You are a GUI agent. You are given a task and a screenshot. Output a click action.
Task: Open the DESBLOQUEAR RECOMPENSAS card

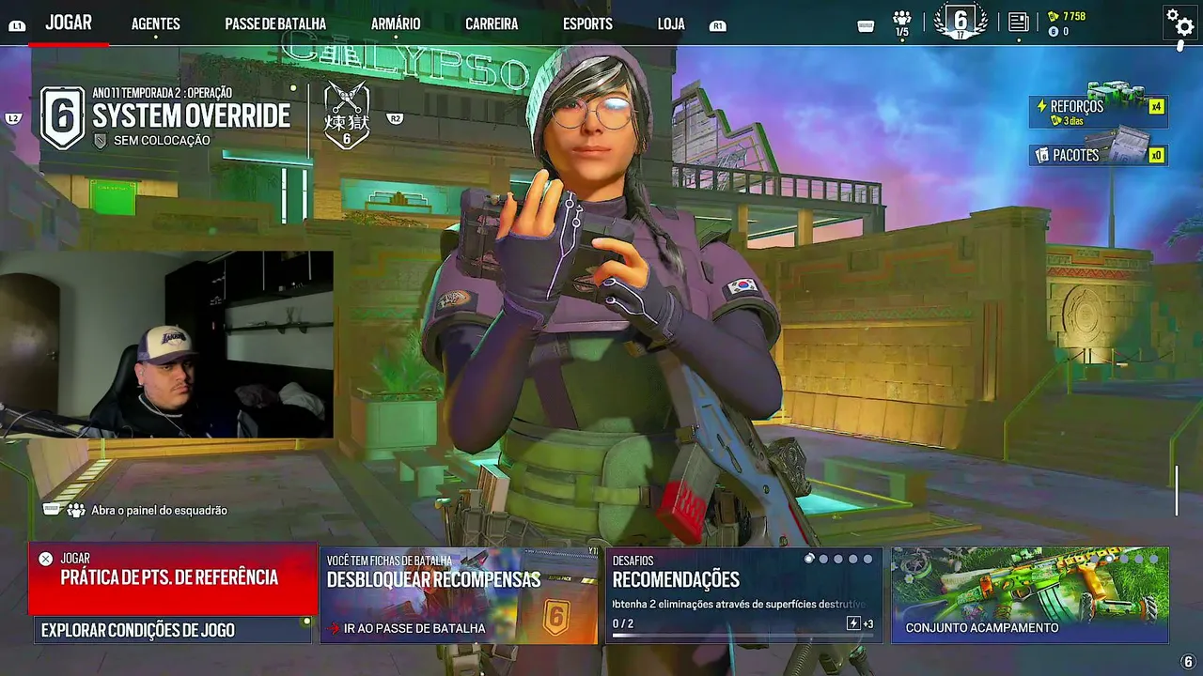coord(459,595)
